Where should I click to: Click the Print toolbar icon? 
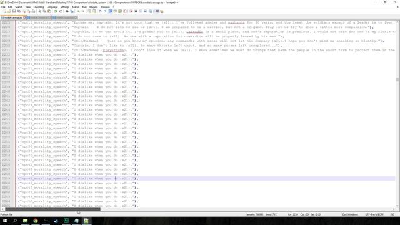coord(33,11)
